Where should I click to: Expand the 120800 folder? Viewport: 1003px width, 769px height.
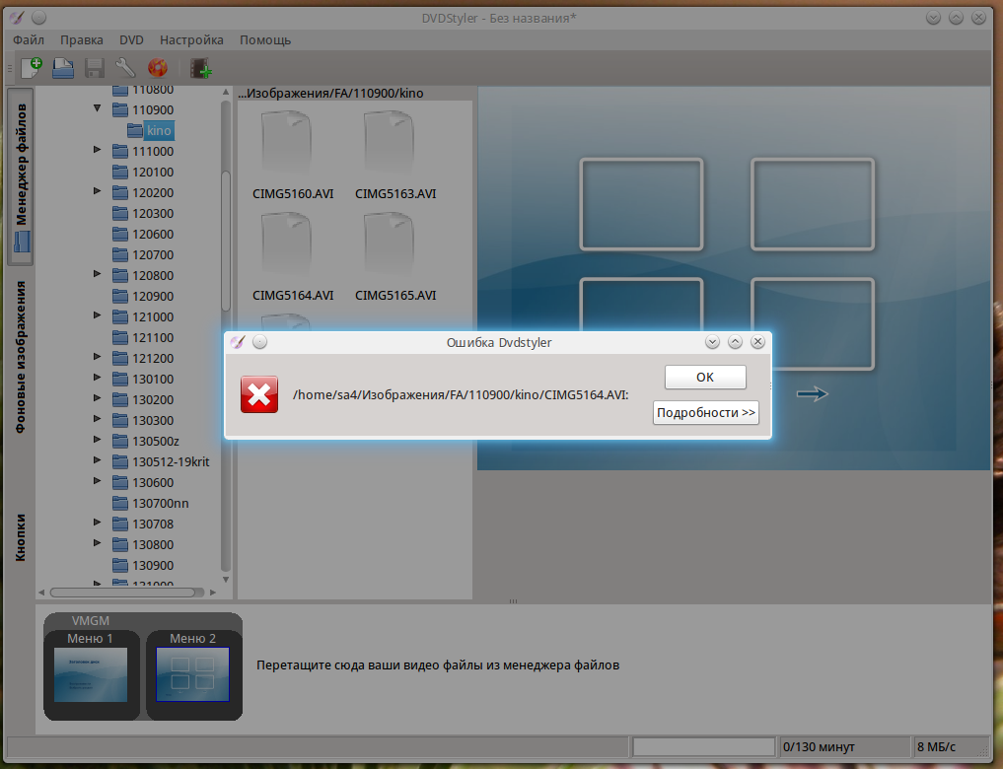(98, 274)
